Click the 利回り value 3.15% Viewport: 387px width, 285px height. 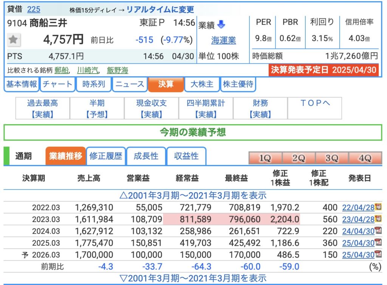[x=322, y=39]
